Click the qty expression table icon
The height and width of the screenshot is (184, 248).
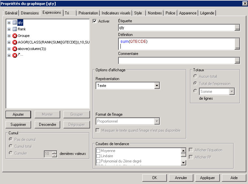14,23
